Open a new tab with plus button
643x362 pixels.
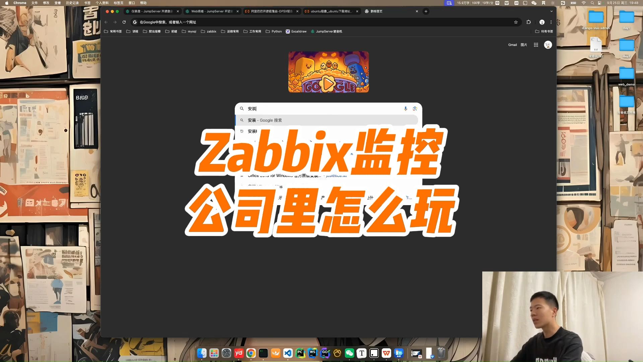(x=426, y=11)
